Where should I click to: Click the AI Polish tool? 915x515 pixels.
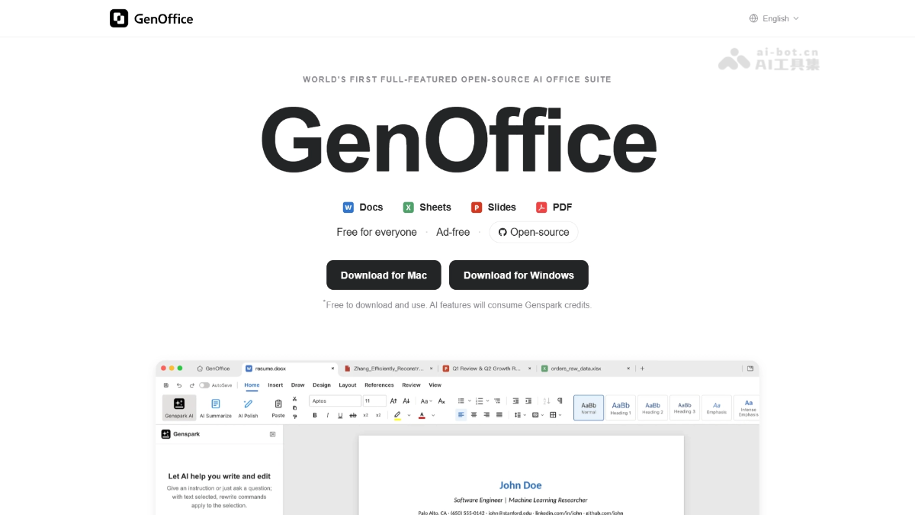[249, 408]
